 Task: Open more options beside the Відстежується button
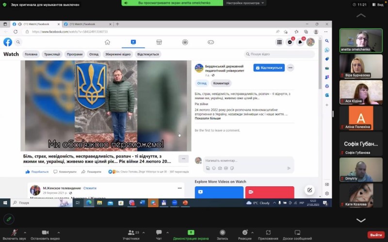point(290,68)
